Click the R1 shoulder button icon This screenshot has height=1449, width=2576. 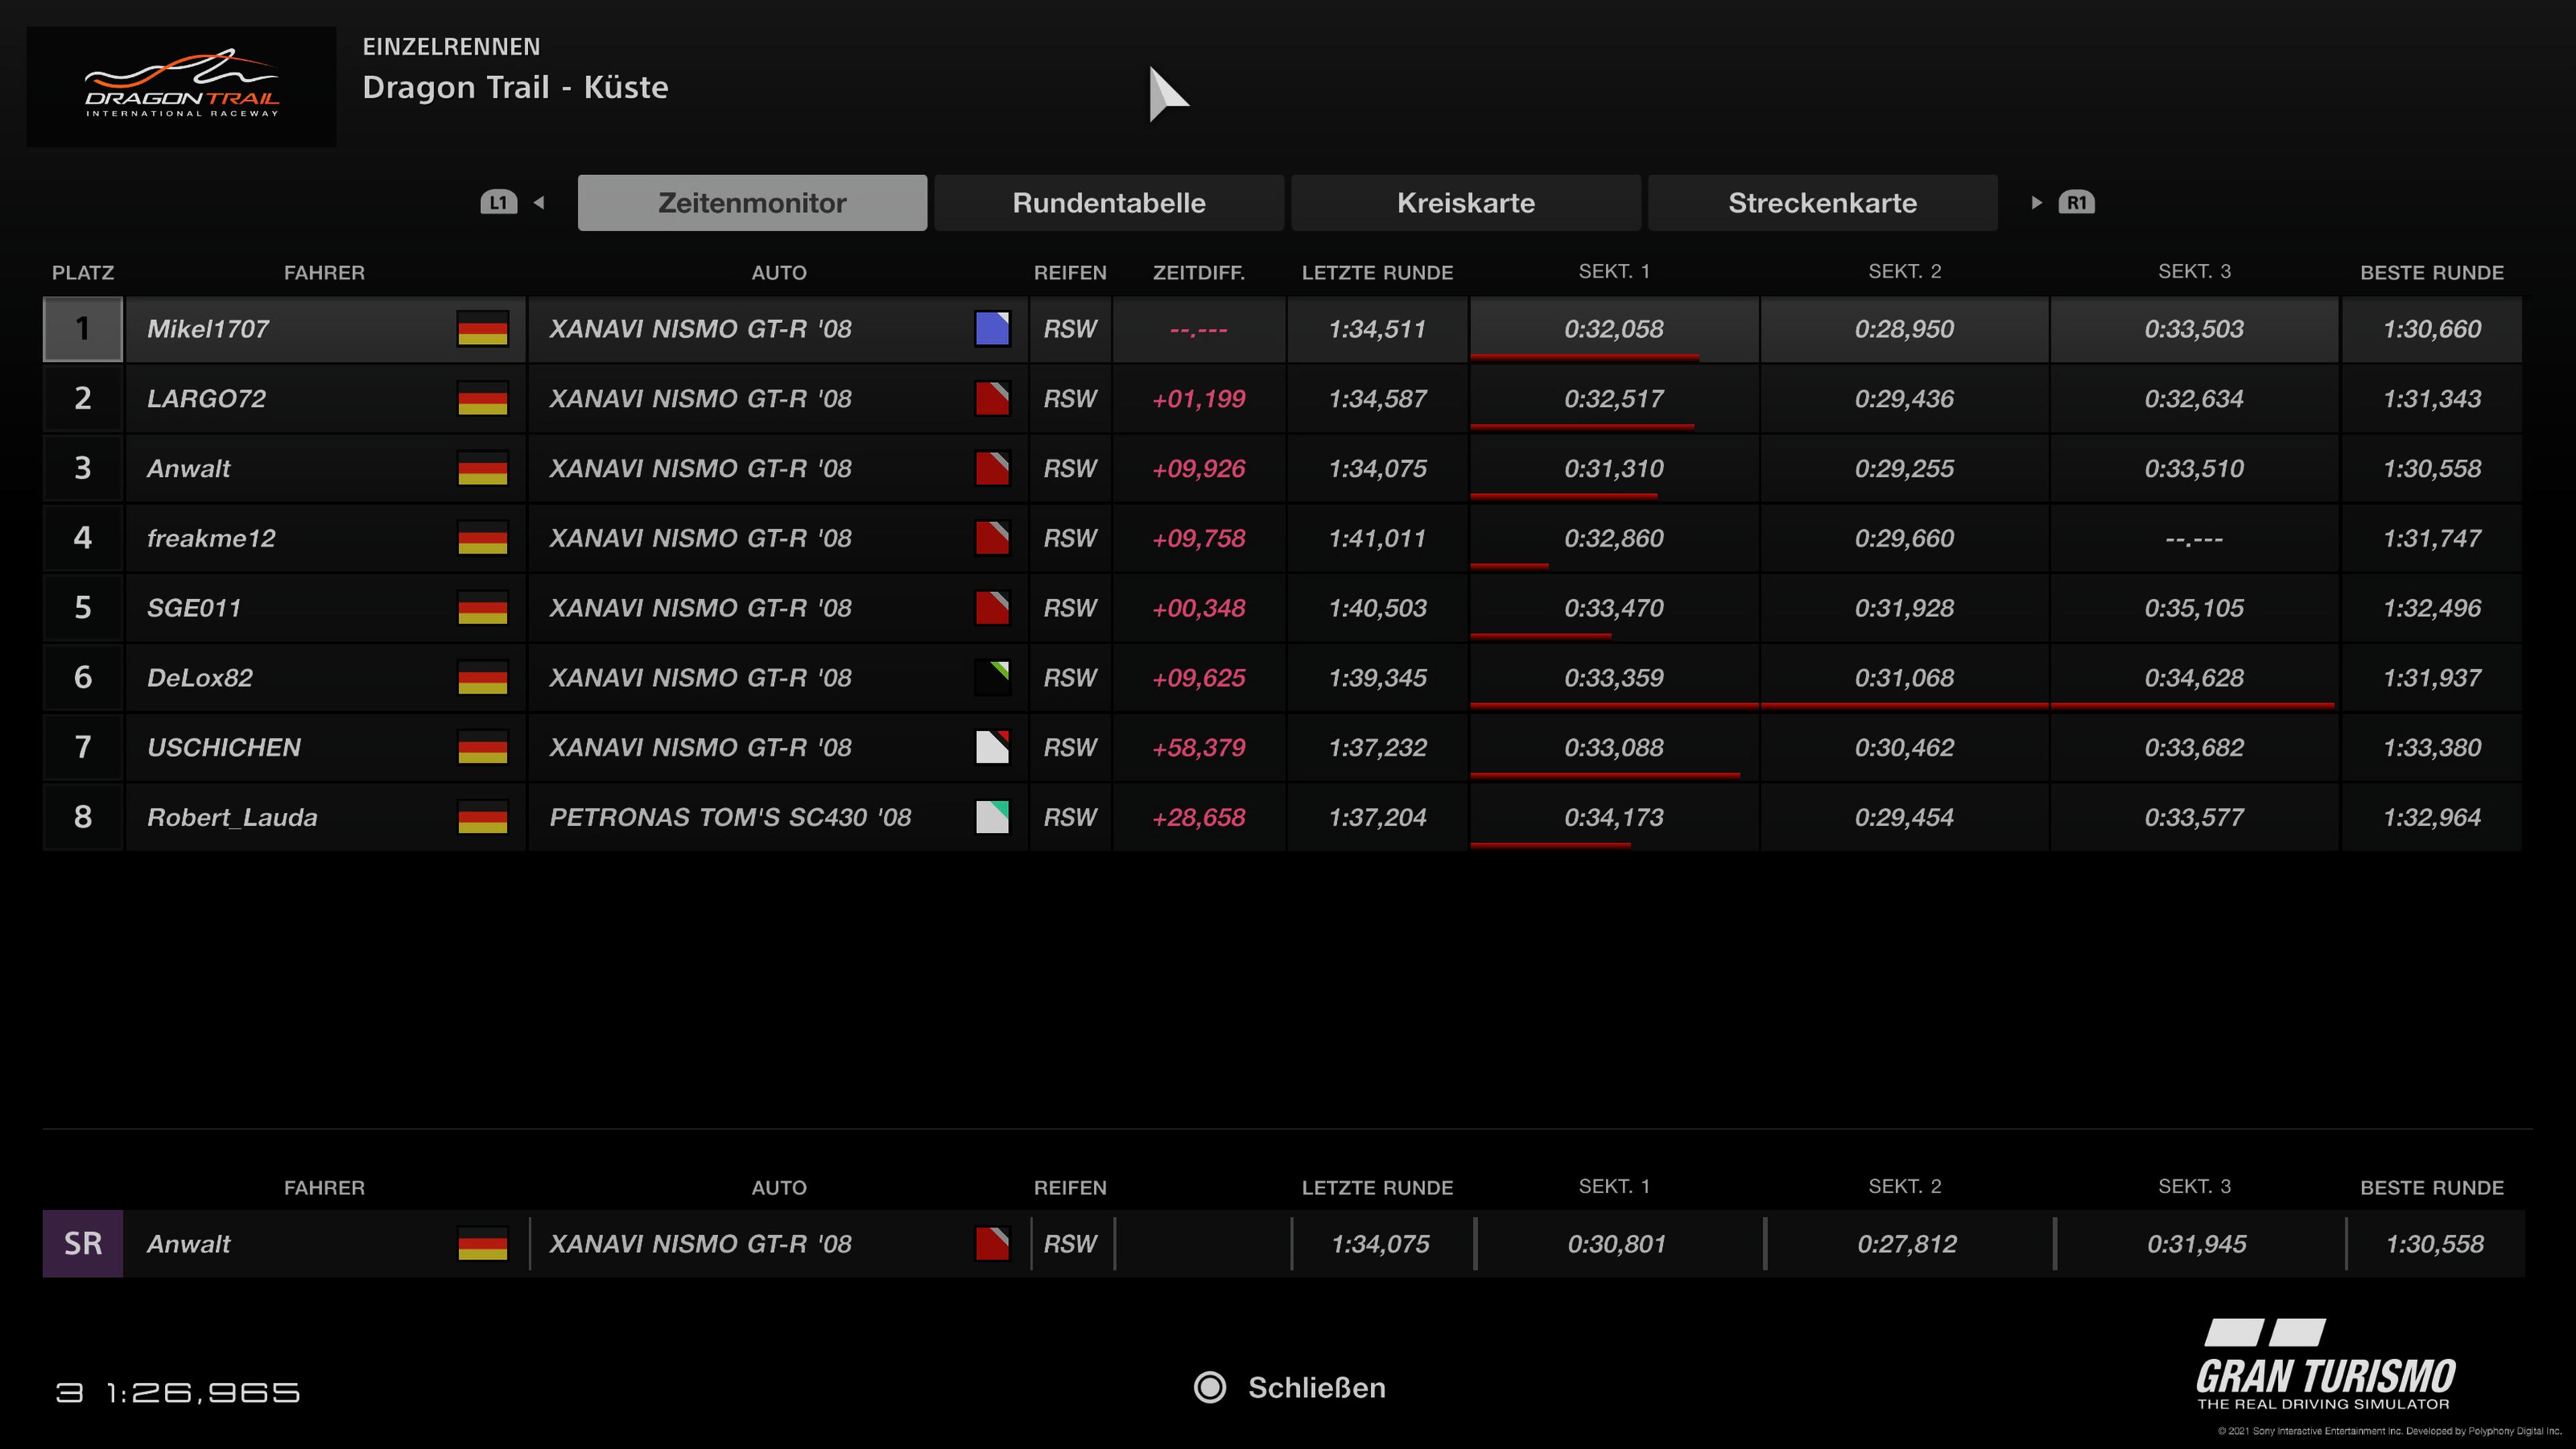pyautogui.click(x=2076, y=203)
